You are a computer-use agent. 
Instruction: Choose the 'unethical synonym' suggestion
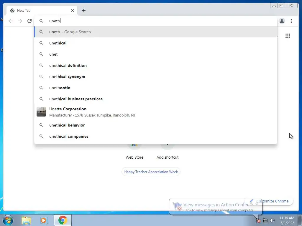point(156,77)
